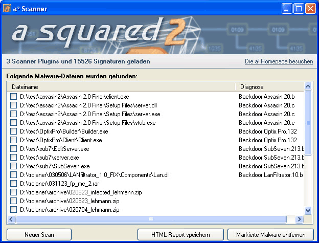This screenshot has width=319, height=243.
Task: Select the checkbox next to stub.exe
Action: pos(13,123)
